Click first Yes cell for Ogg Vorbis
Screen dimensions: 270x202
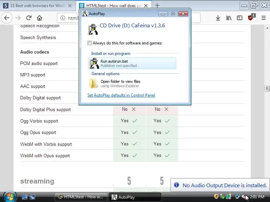click(x=129, y=121)
